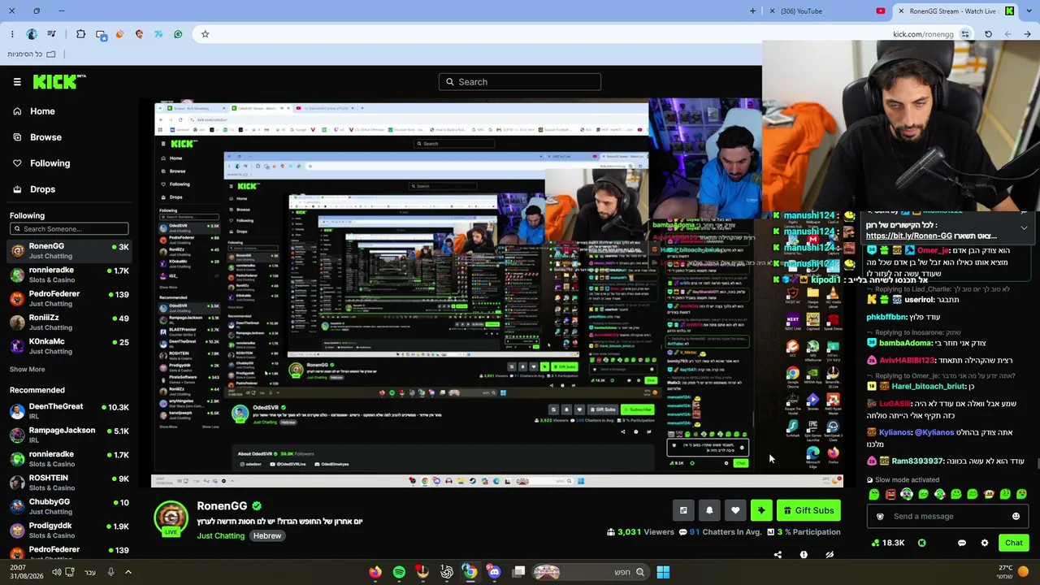Expand the pinned message chevron in chat

tap(1024, 228)
